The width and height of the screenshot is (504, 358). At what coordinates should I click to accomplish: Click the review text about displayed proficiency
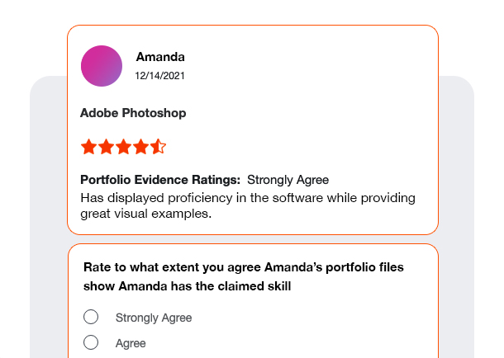pos(248,198)
